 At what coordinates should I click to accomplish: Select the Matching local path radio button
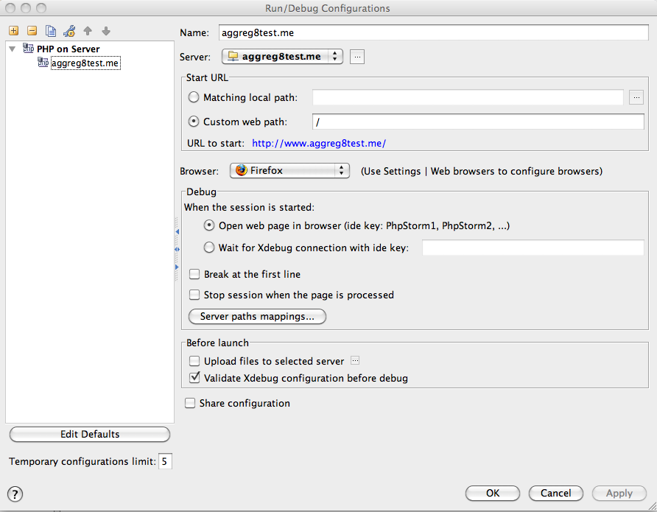193,97
